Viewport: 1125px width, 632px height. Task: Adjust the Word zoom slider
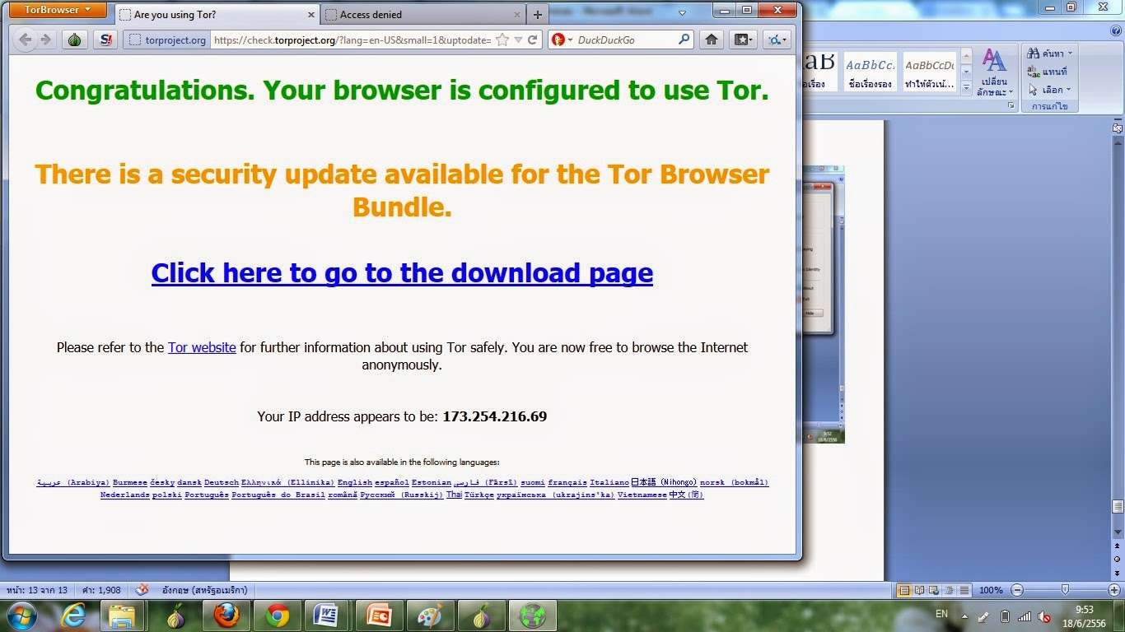pyautogui.click(x=1066, y=590)
